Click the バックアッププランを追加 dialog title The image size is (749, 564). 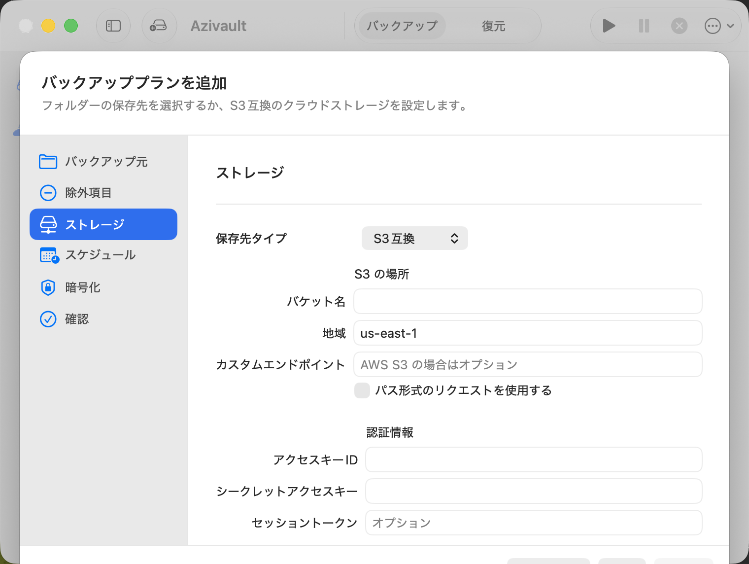click(134, 82)
